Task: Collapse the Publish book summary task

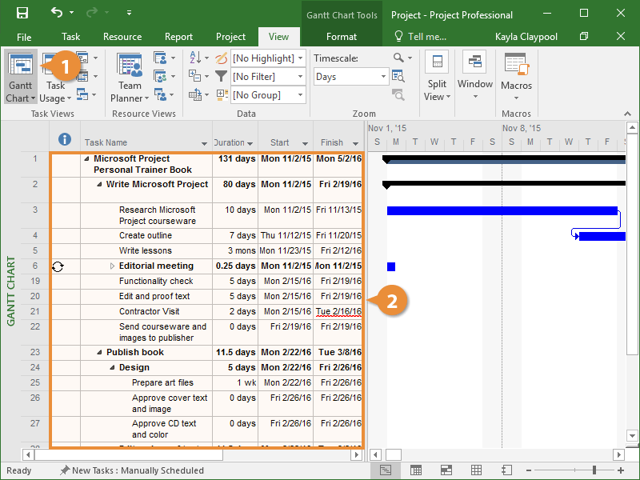Action: point(99,352)
